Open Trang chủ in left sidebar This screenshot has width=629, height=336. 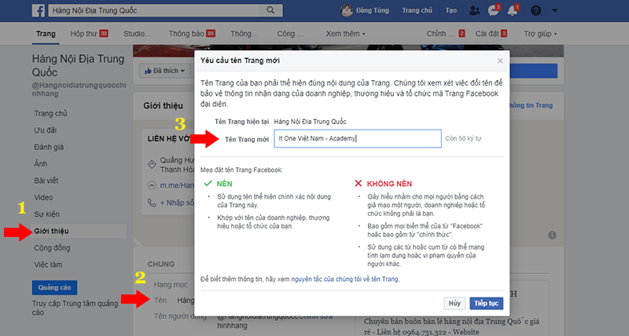50,113
